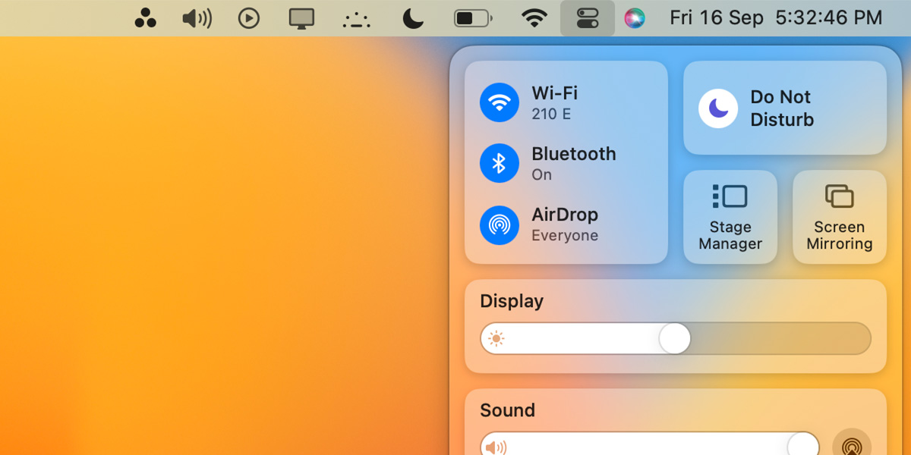This screenshot has width=911, height=455.
Task: Click the Sound section heading
Action: 507,410
